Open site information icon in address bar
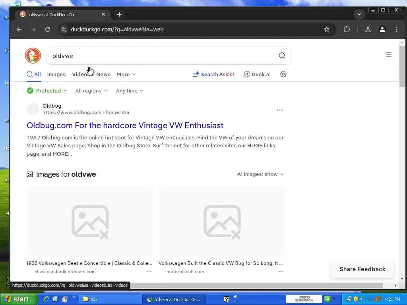407x305 pixels. tap(64, 29)
